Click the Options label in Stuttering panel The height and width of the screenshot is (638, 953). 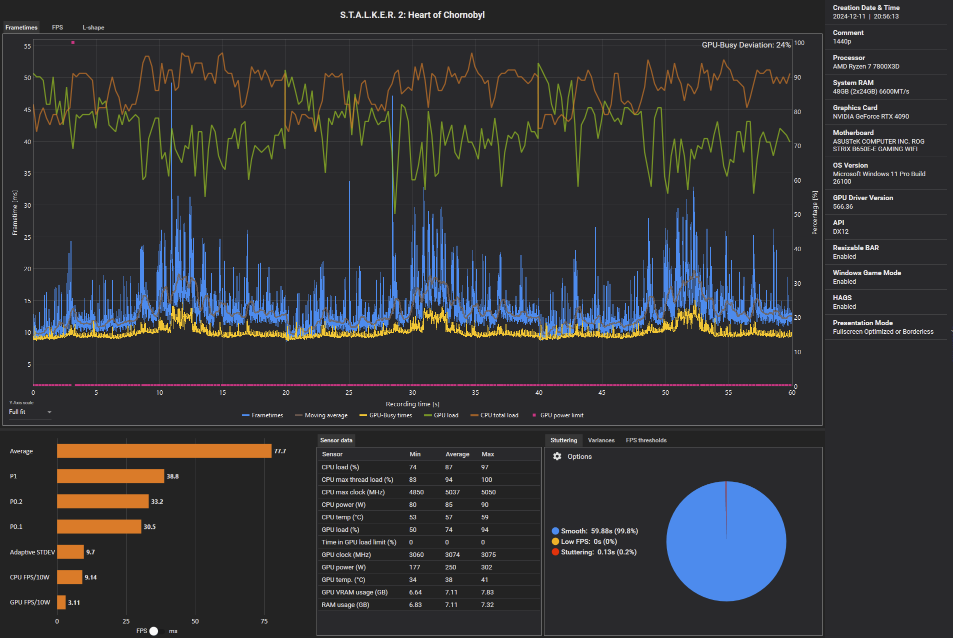click(x=579, y=456)
